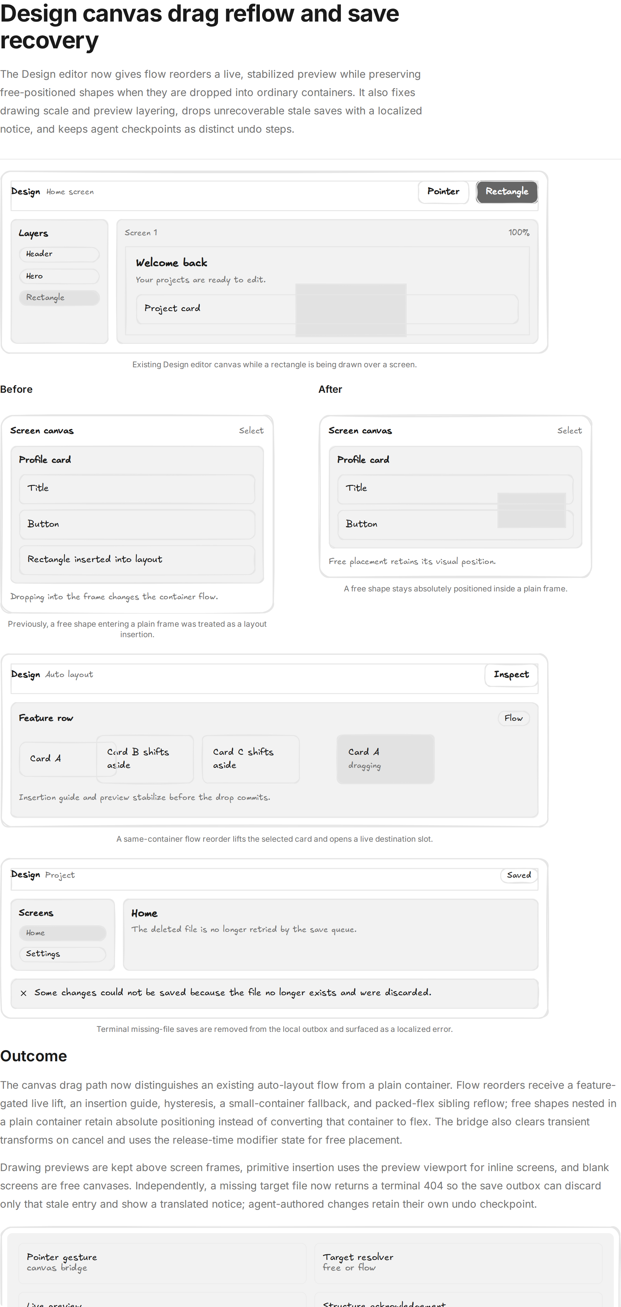Click the Some changes could not be saved message
Viewport: 621px width, 1307px height.
[x=233, y=993]
